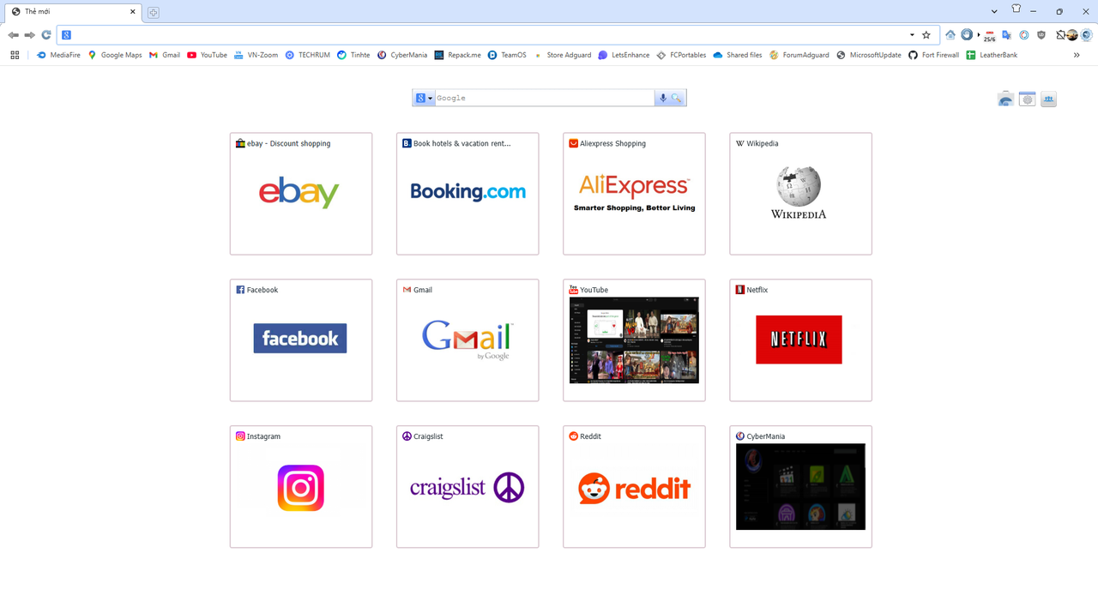The width and height of the screenshot is (1098, 589).
Task: Open the browser gear menu icon
Action: (1087, 35)
